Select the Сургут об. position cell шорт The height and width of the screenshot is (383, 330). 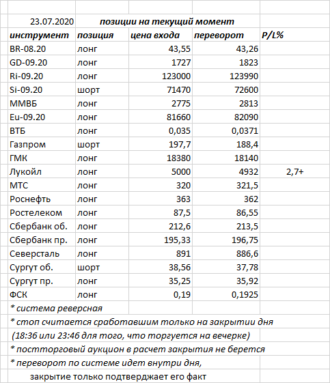[102, 268]
